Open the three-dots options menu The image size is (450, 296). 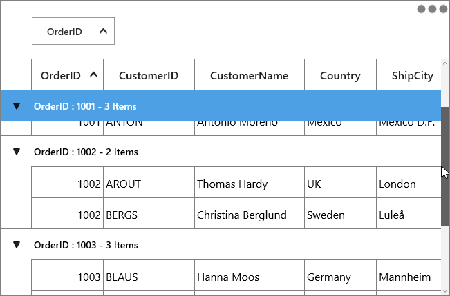pos(432,9)
